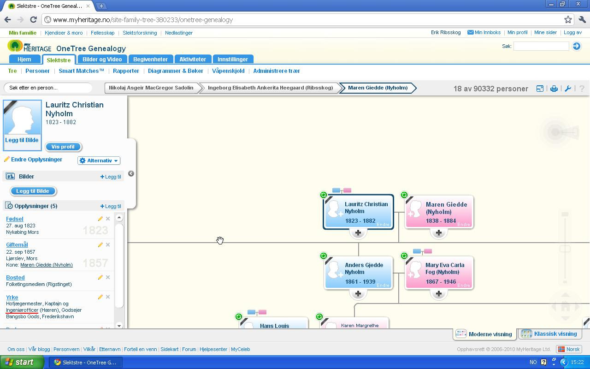The image size is (590, 369).
Task: Open the Hjem tab
Action: click(24, 59)
